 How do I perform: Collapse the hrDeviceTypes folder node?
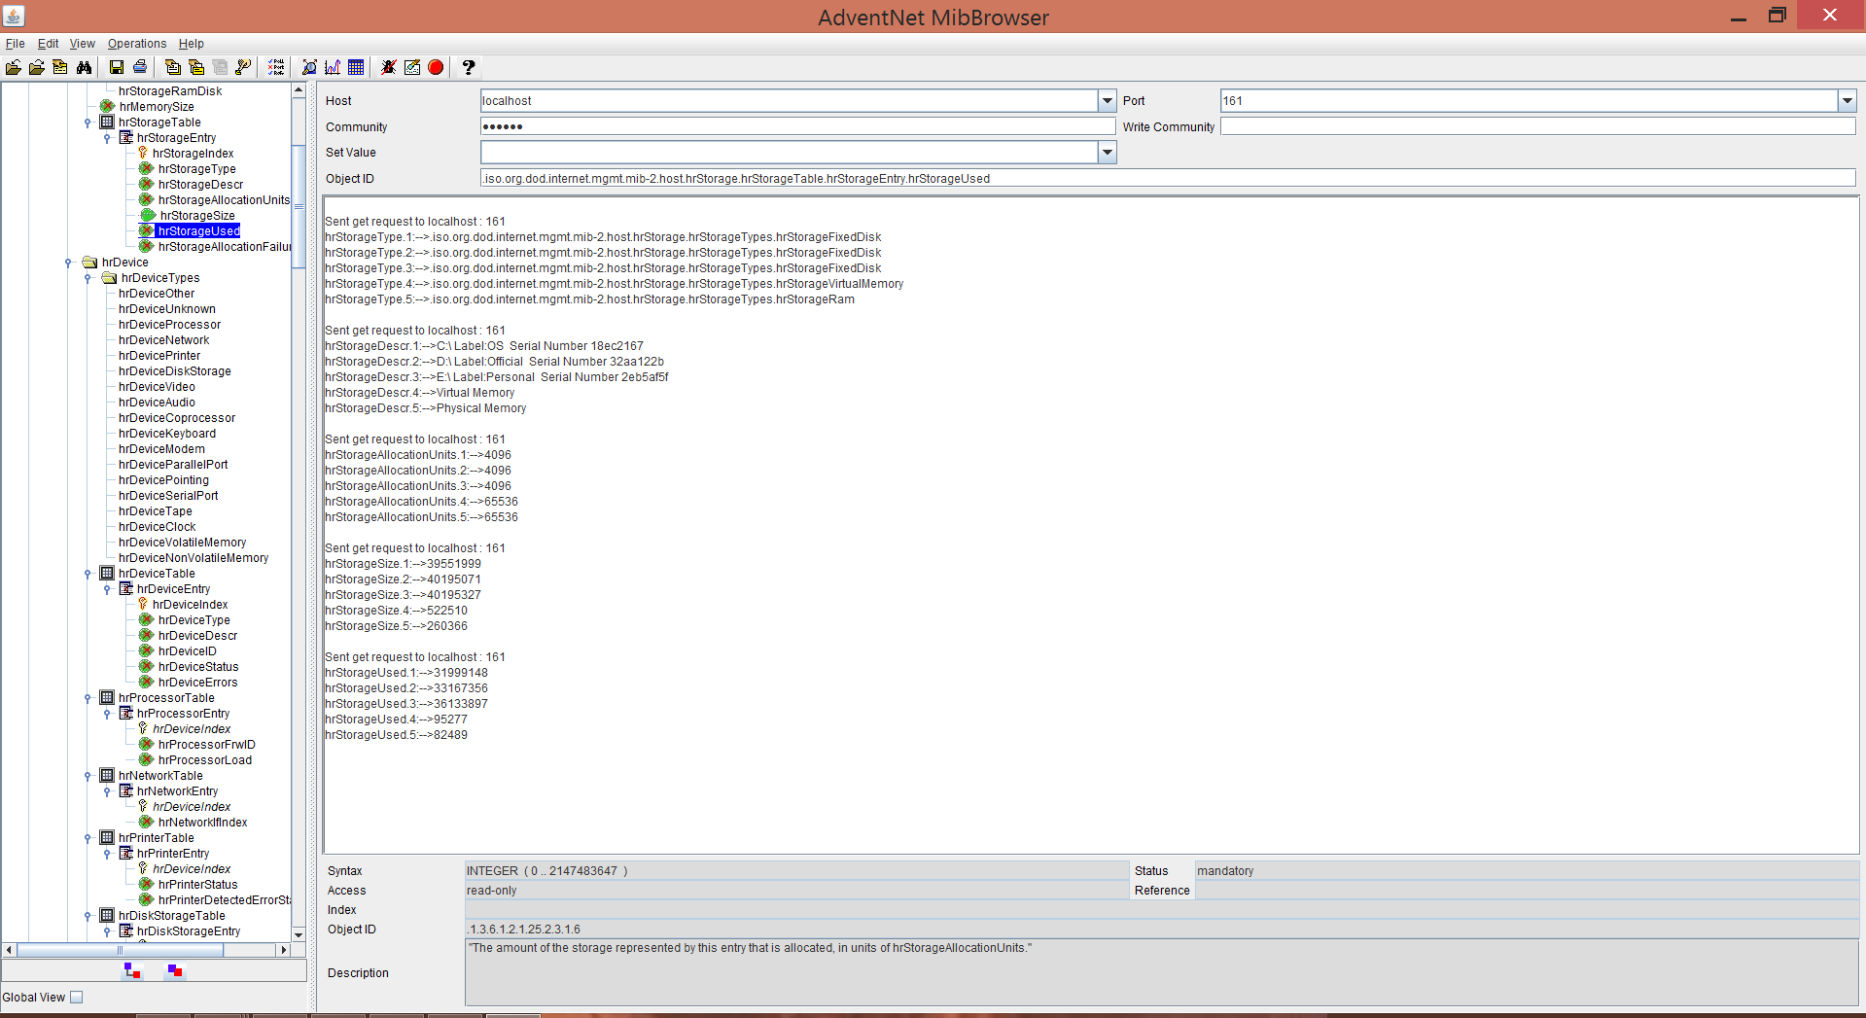pos(88,278)
